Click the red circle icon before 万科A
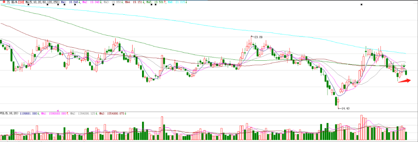This screenshot has width=418, height=142. pos(4,2)
